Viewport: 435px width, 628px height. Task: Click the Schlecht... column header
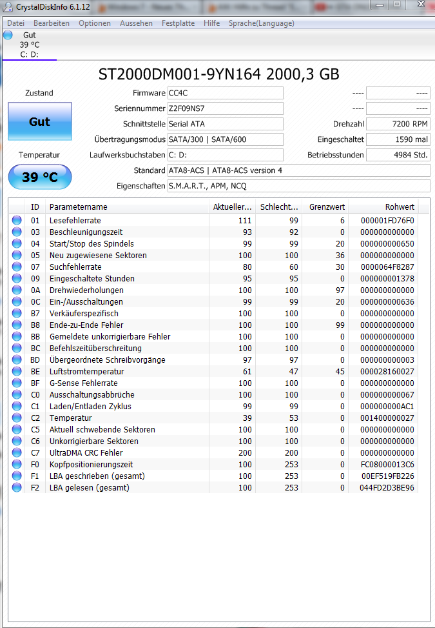[x=279, y=207]
